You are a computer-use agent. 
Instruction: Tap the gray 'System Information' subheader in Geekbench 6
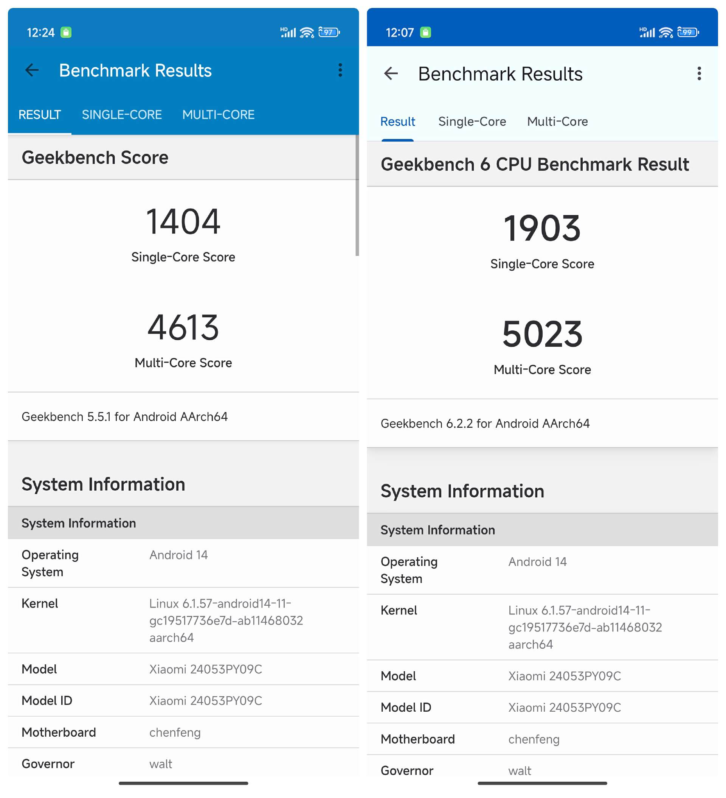543,530
